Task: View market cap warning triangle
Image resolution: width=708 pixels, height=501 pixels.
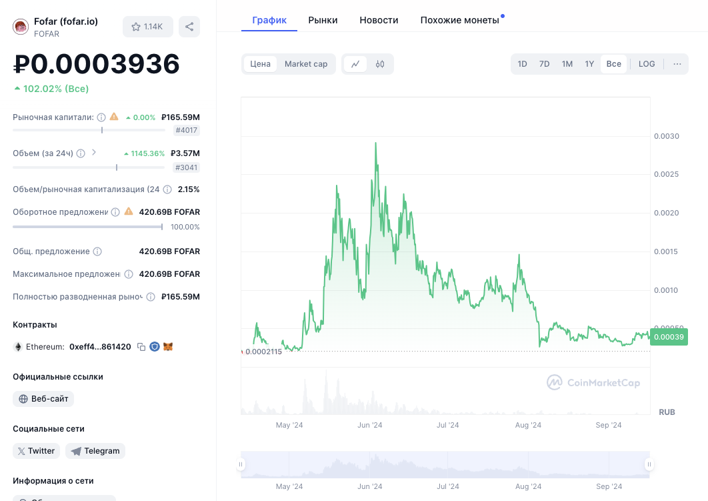Action: pos(114,117)
